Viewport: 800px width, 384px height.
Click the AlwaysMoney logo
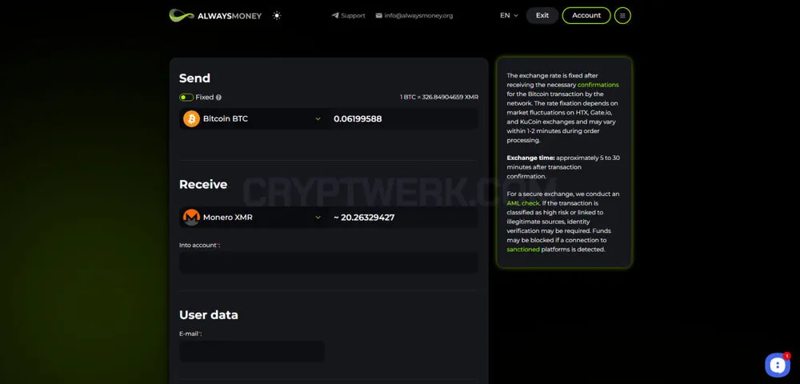[215, 15]
